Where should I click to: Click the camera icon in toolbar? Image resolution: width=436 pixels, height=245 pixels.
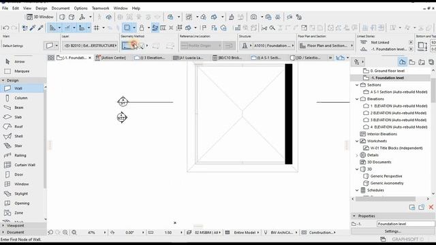[253, 17]
